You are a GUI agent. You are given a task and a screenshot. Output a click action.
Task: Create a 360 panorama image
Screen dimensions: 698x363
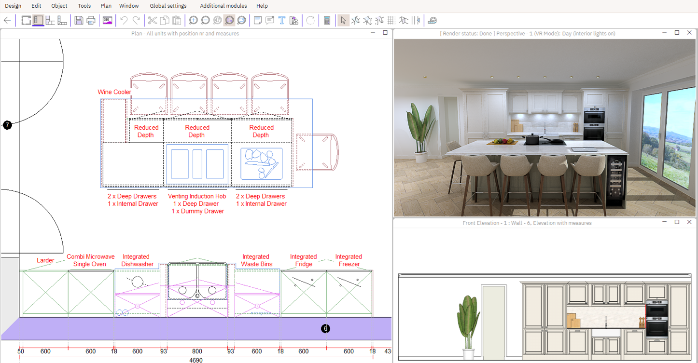pos(107,20)
